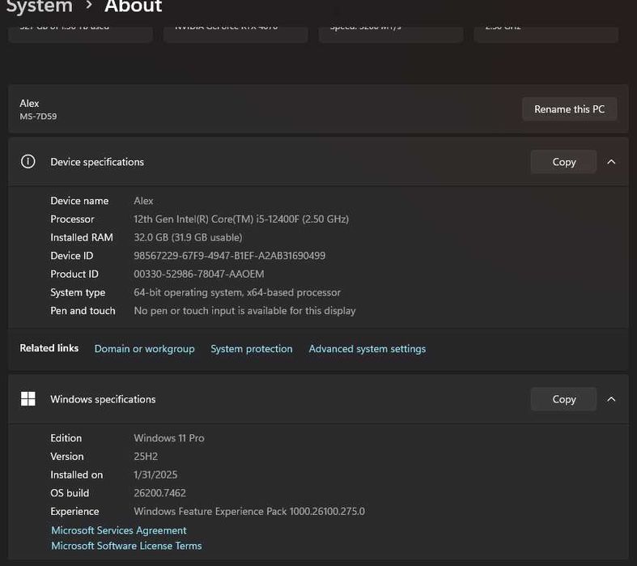The width and height of the screenshot is (637, 566).
Task: Click the Installed on label
Action: click(76, 475)
